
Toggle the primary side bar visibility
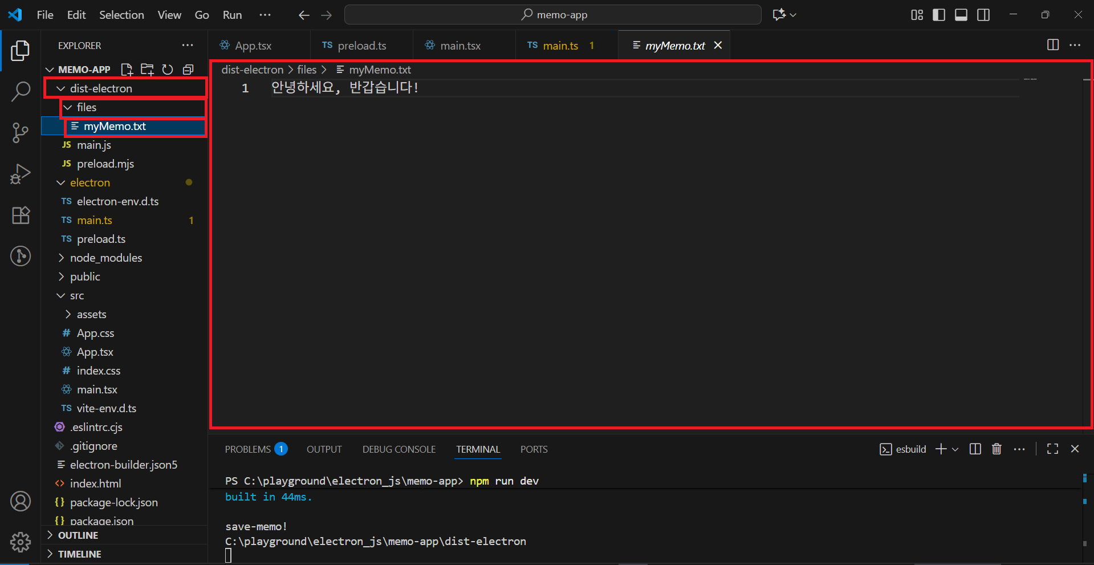click(x=939, y=15)
